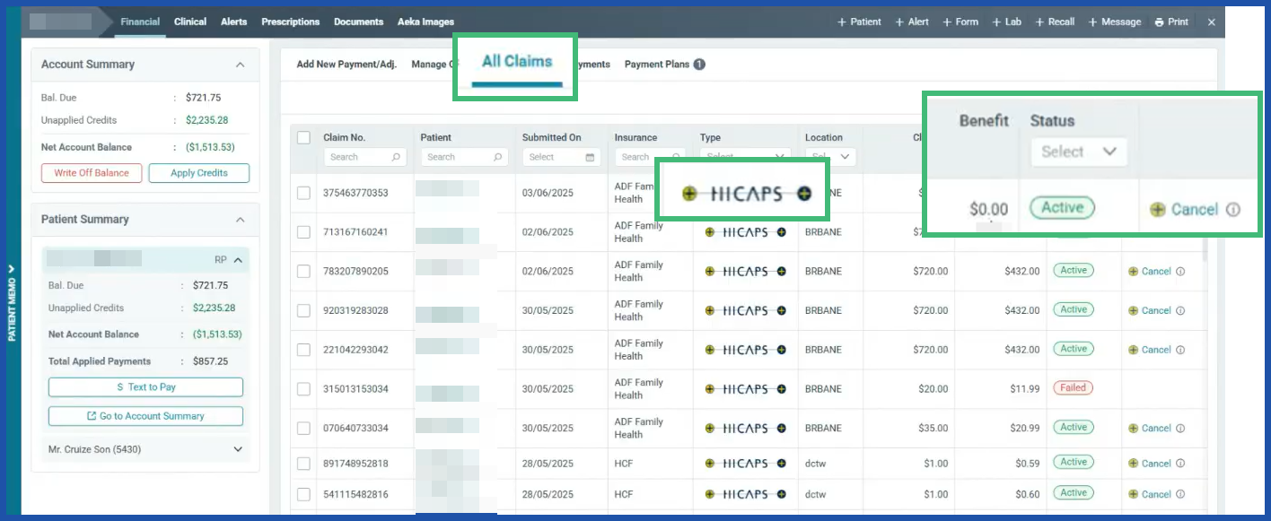Open the + Message icon
Viewport: 1271px width, 521px height.
(x=1114, y=22)
